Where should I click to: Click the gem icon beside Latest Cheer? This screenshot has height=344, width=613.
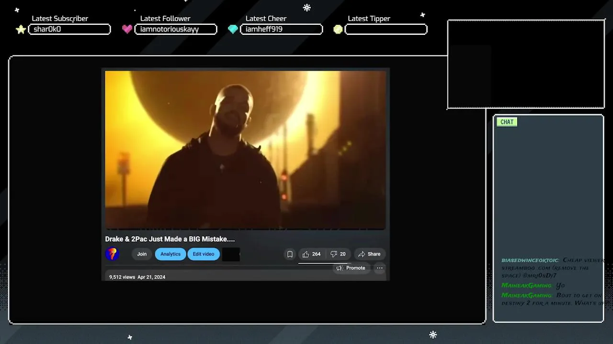click(233, 29)
